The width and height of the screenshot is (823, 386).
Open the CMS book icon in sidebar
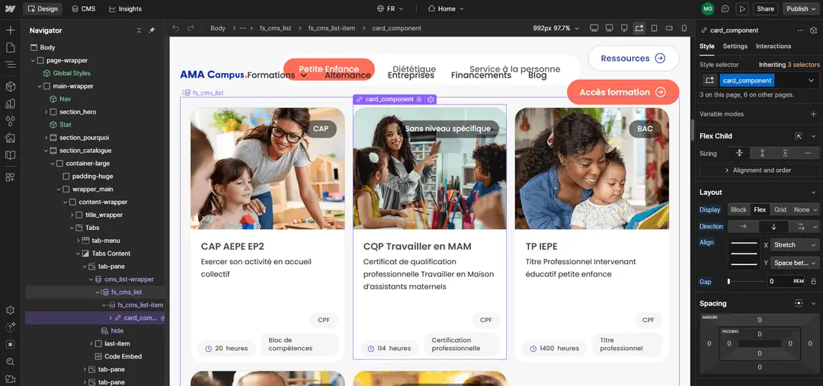tap(10, 155)
